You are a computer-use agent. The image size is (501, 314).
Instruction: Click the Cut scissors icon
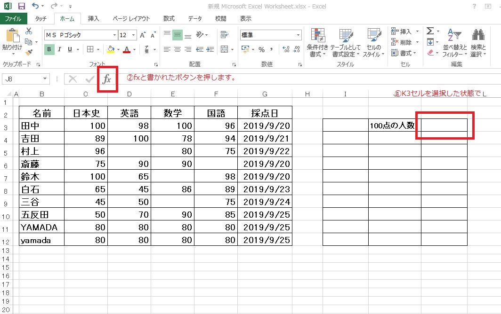tap(29, 31)
